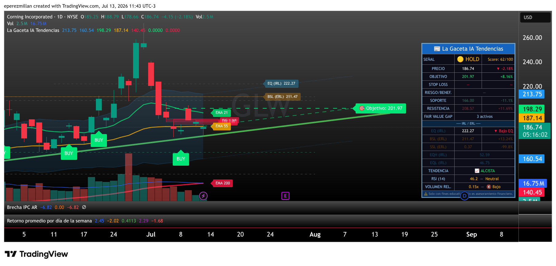This screenshot has width=556, height=266.
Task: Click the EQ (IRL) 222.27 chart label
Action: [x=281, y=83]
